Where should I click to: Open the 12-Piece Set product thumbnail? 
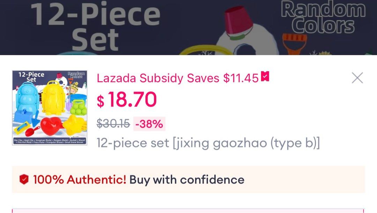[50, 108]
